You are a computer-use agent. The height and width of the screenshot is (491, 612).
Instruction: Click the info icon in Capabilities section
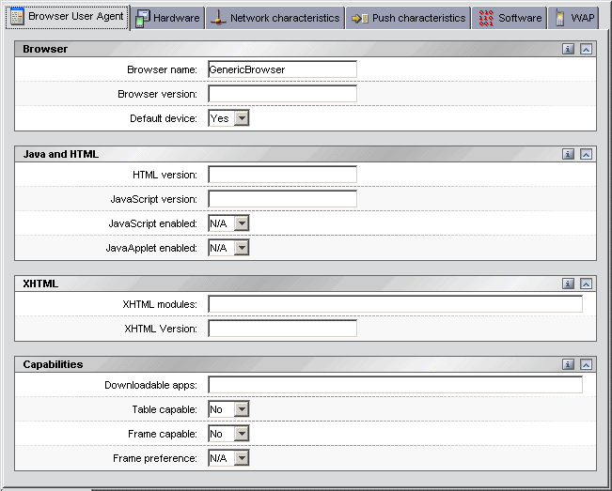click(x=568, y=364)
